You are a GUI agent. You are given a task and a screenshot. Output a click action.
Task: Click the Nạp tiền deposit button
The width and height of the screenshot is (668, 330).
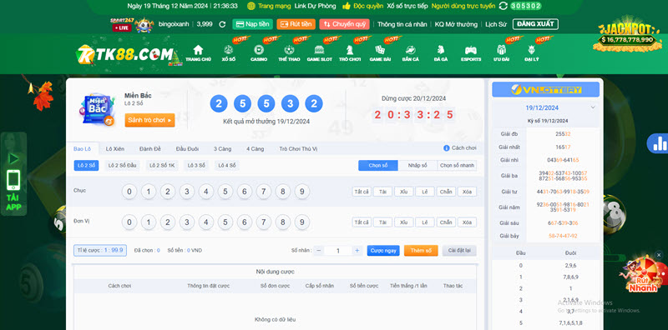point(253,24)
